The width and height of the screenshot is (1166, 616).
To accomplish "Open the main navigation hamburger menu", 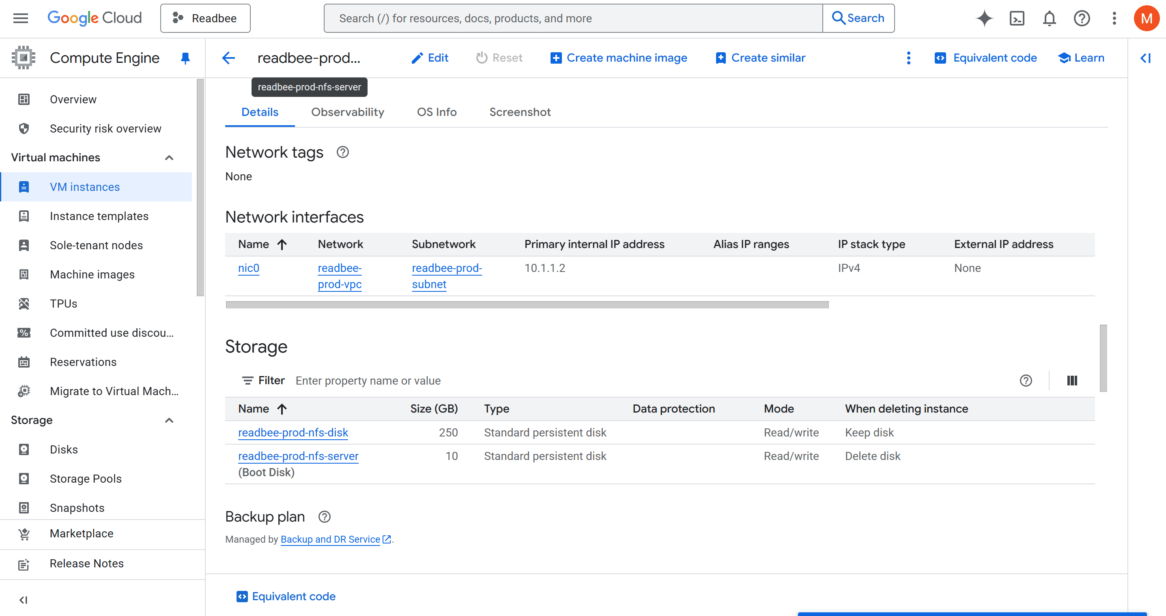I will (x=21, y=19).
